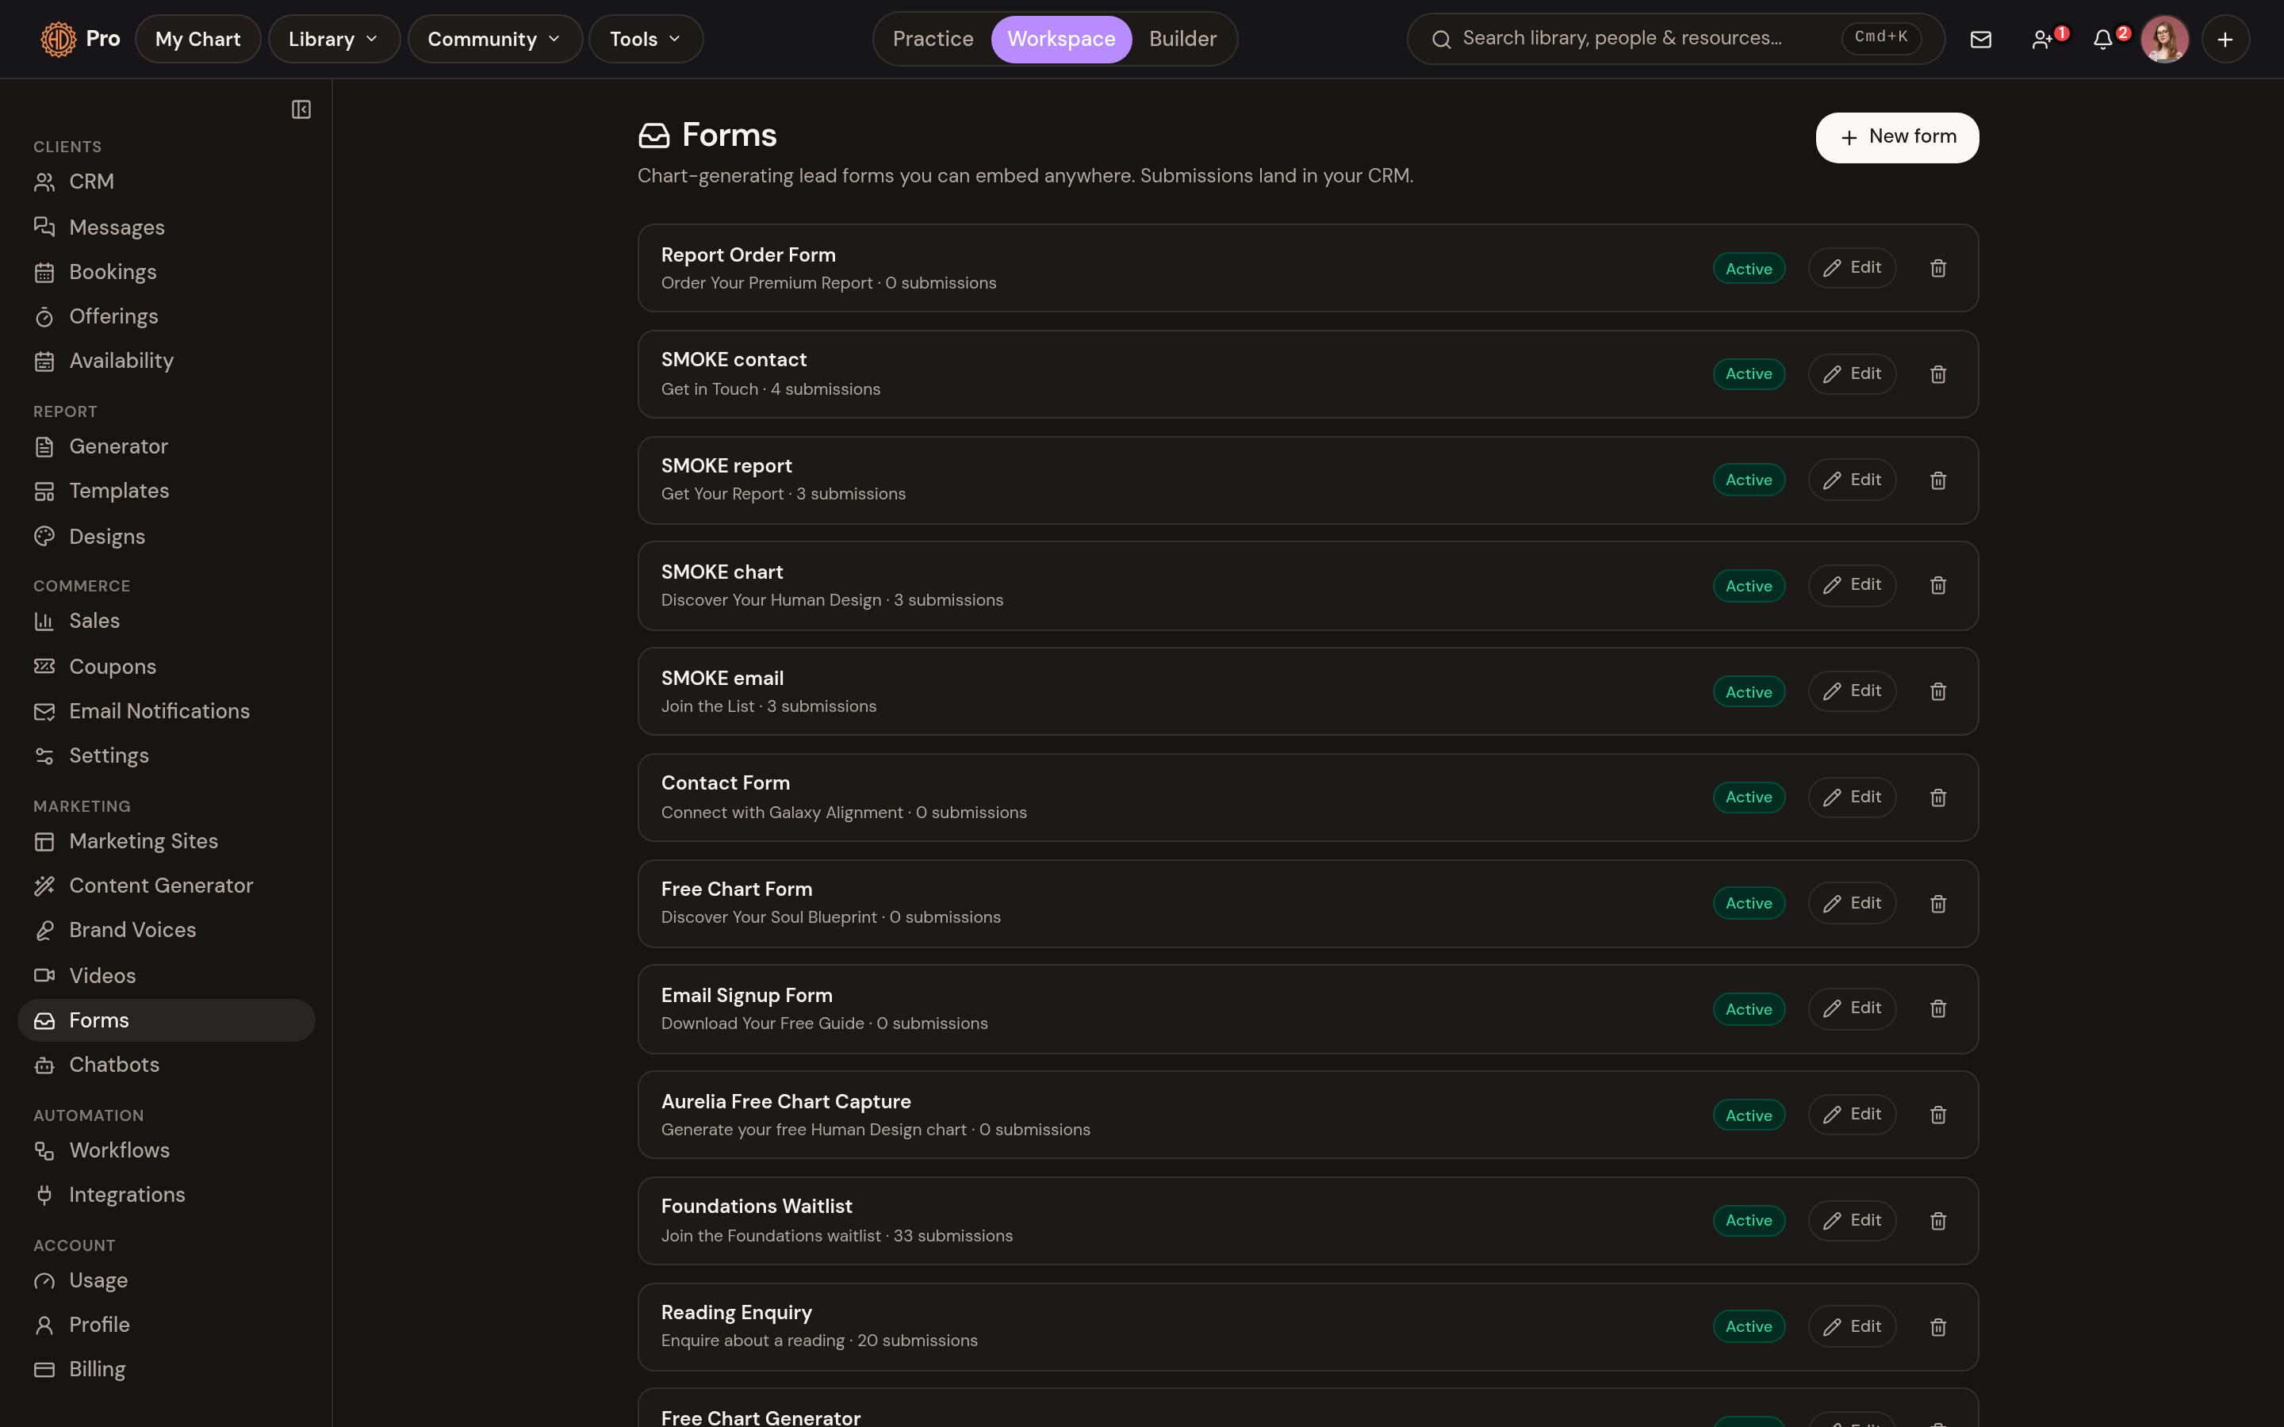Delete the SMOKE contact form

[x=1937, y=375]
